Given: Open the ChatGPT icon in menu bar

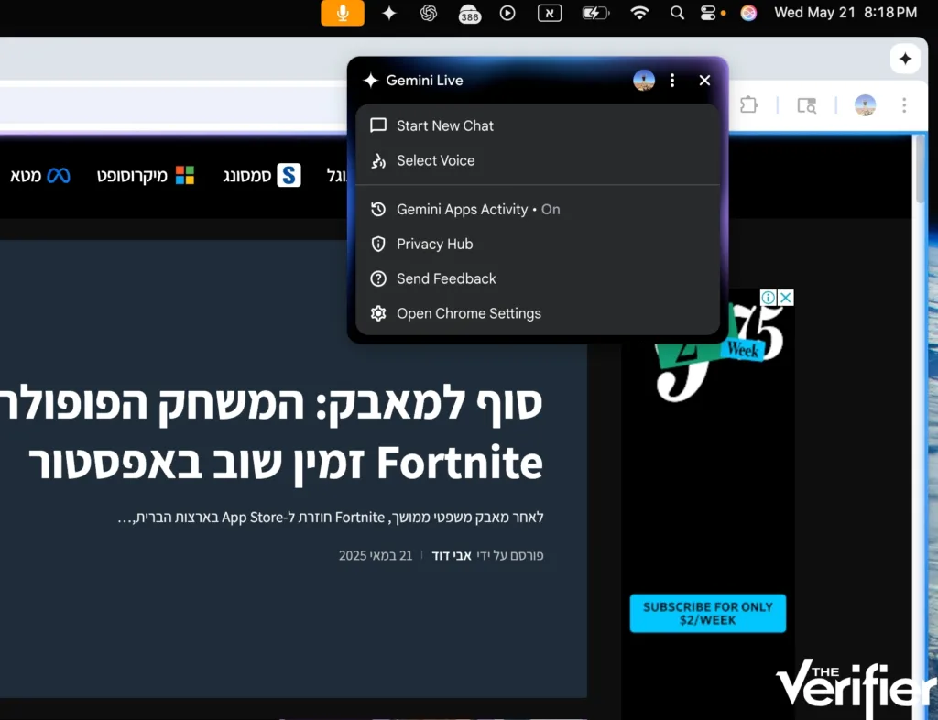Looking at the screenshot, I should click(429, 13).
